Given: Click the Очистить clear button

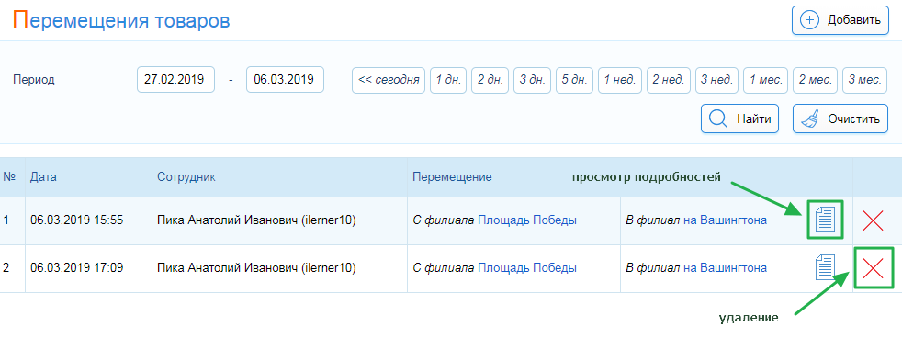Looking at the screenshot, I should point(840,119).
